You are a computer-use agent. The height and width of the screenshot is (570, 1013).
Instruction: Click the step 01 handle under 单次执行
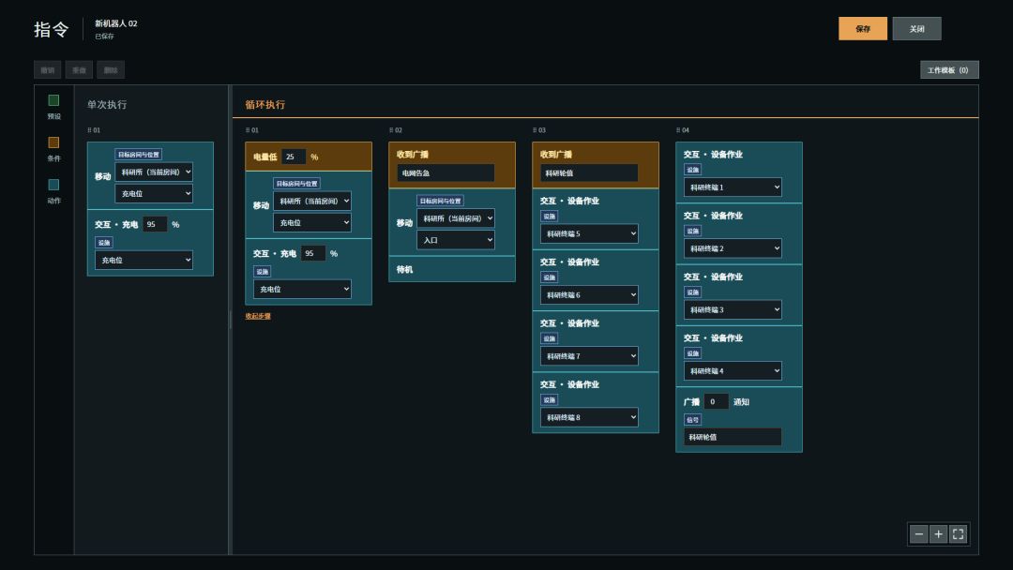coord(94,130)
